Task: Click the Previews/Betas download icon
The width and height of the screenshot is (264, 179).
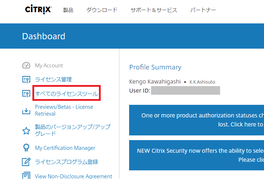Action: click(26, 111)
